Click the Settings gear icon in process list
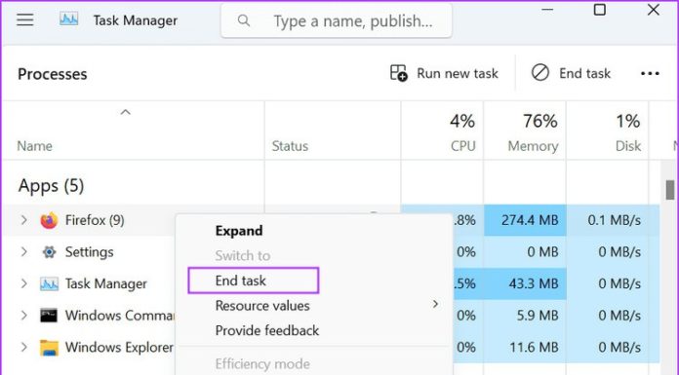The width and height of the screenshot is (679, 375). [x=49, y=252]
